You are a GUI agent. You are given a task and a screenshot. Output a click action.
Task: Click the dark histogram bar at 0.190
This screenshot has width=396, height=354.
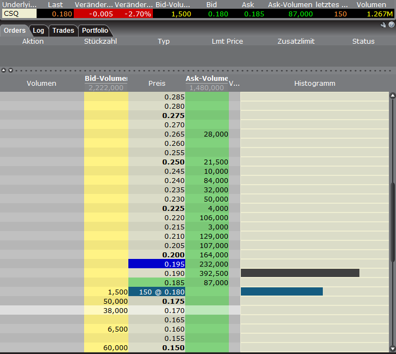click(300, 273)
